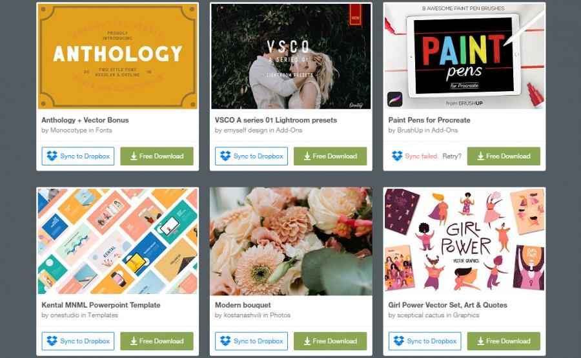Click NEW ribbon badge on VSCO thumbnail

point(355,15)
